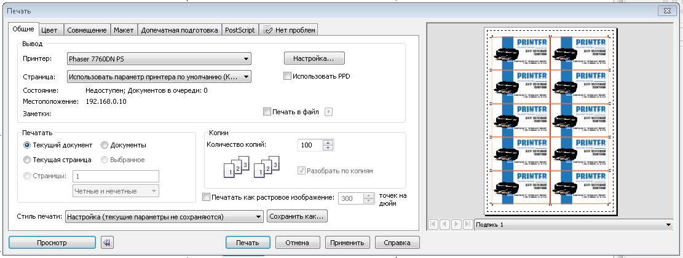
Task: Go to previous preview page
Action: pyautogui.click(x=444, y=224)
